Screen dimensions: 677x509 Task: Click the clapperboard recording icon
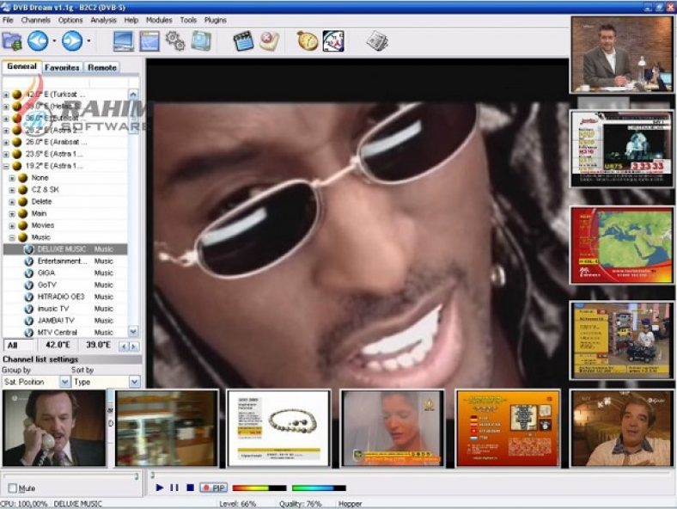point(242,41)
